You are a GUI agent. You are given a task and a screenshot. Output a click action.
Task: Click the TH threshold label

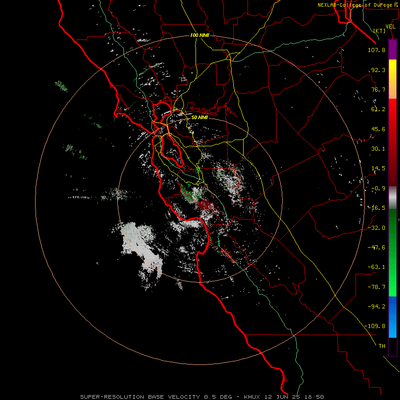[382, 346]
